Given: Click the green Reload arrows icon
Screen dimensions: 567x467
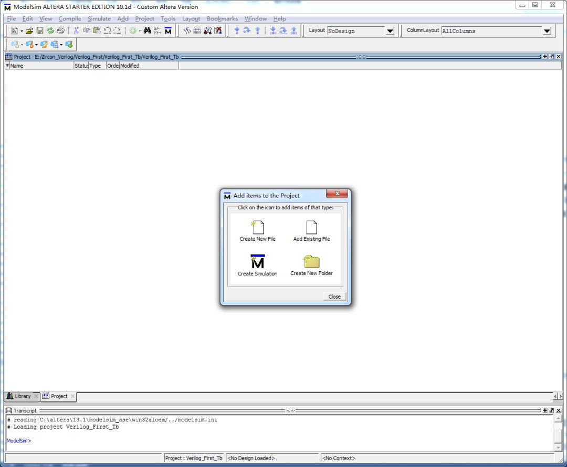Looking at the screenshot, I should click(x=50, y=31).
